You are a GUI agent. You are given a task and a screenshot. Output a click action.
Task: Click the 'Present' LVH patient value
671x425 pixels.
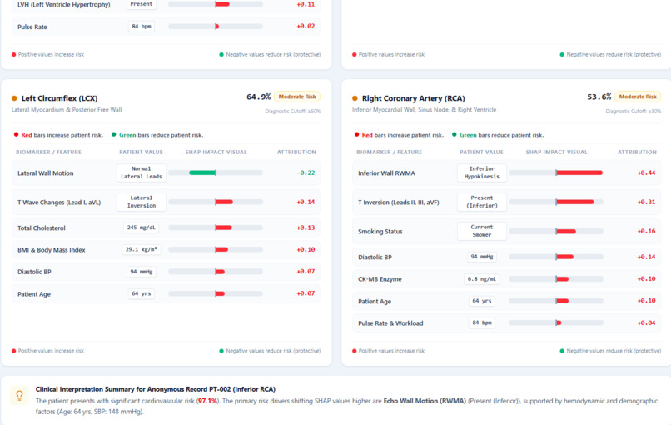coord(142,4)
